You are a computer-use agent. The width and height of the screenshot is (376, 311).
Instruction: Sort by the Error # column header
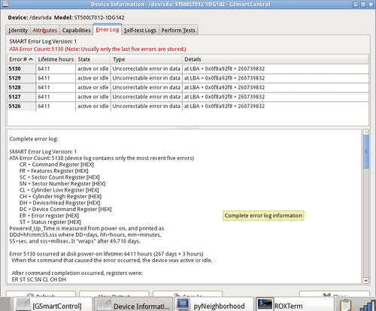click(21, 59)
